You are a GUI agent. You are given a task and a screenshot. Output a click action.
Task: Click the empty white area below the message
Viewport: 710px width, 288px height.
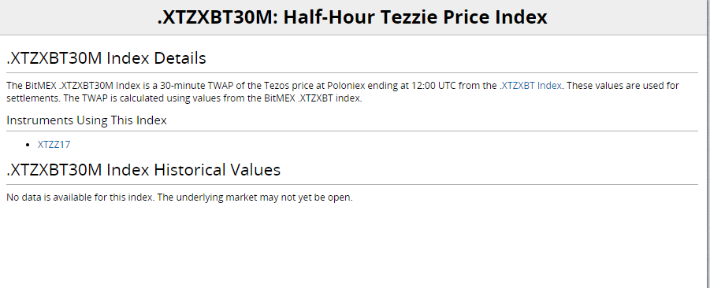tap(351, 246)
